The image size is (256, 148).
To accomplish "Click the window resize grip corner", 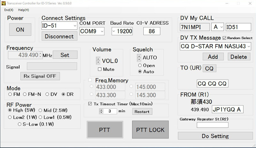I will 254,145.
